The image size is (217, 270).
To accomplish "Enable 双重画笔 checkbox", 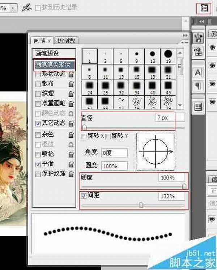I will 38,104.
